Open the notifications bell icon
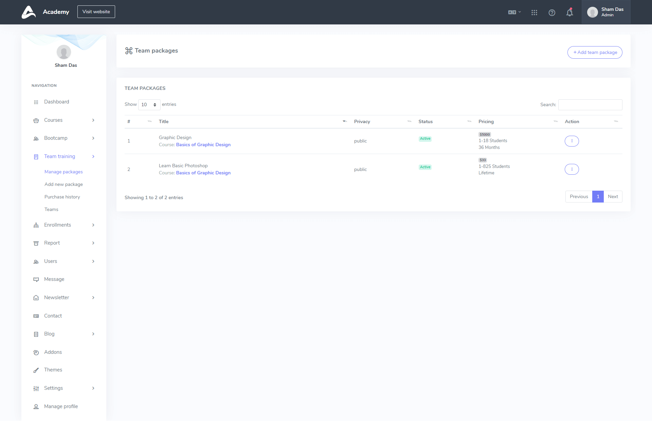Viewport: 652px width, 421px height. 569,13
